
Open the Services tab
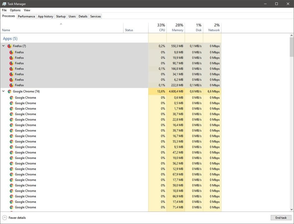[x=95, y=16]
